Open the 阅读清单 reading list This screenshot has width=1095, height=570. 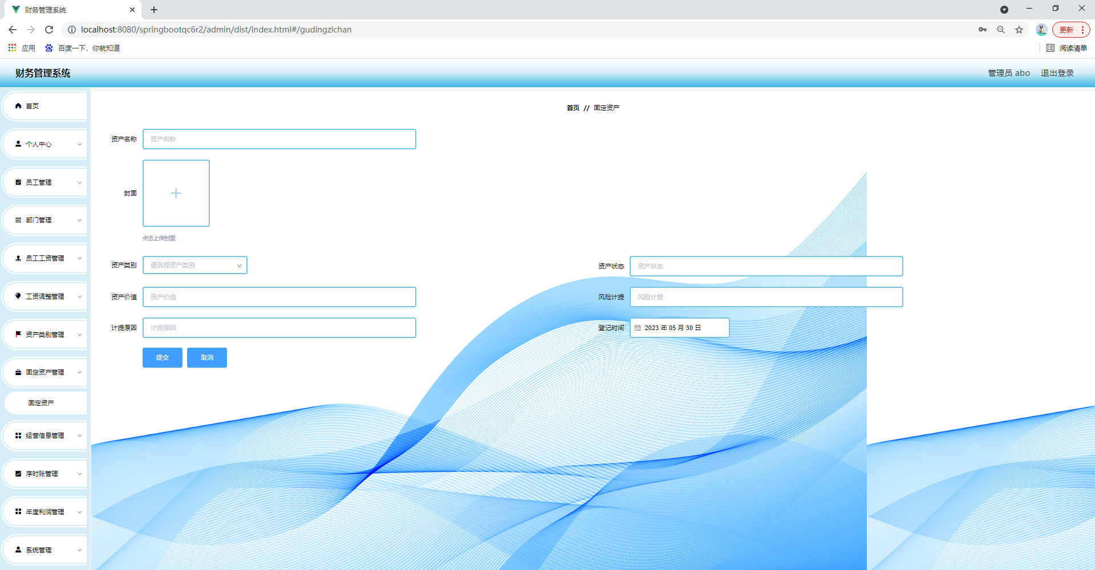[1066, 48]
